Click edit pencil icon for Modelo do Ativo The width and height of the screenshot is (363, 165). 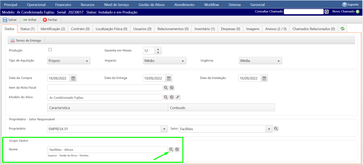coord(178,97)
